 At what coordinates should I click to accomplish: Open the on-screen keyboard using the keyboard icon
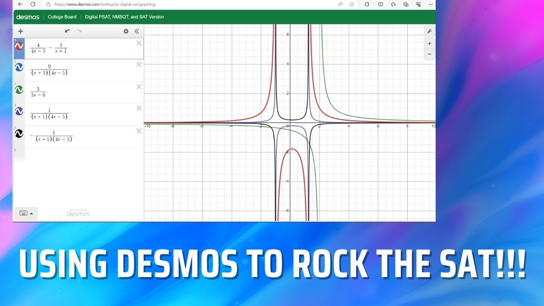tap(23, 213)
